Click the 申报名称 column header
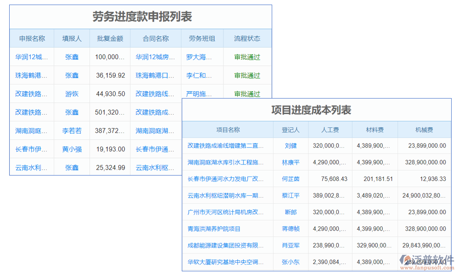Viewport: 459px width, 275px height. pos(31,38)
